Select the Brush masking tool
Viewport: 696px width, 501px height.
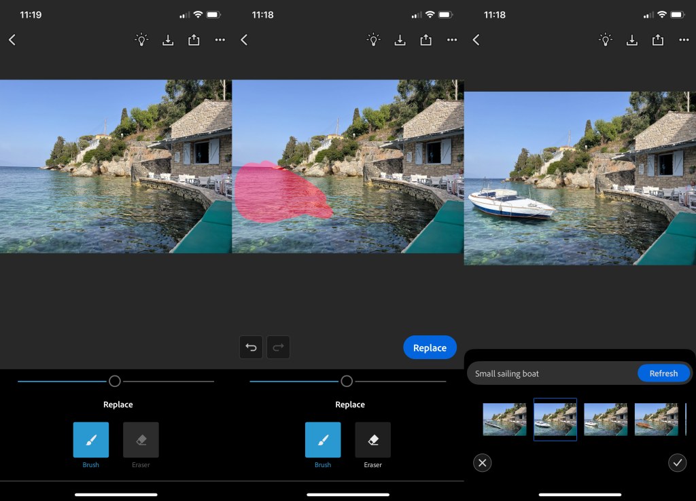pos(90,440)
